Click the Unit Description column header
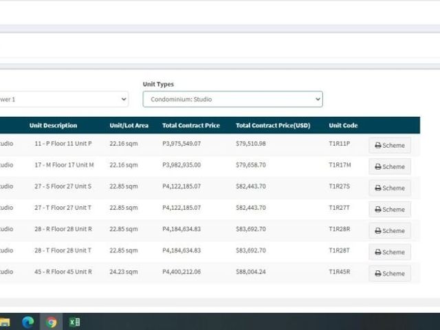The image size is (440, 330). (53, 125)
